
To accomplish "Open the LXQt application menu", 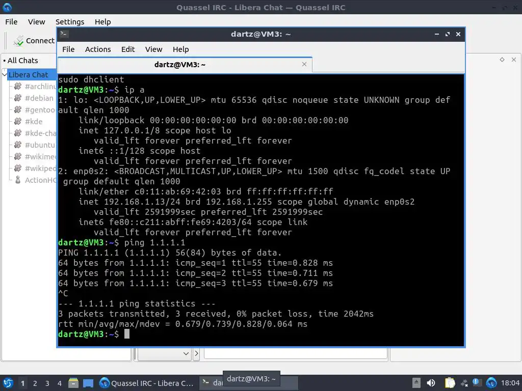I will (x=8, y=383).
